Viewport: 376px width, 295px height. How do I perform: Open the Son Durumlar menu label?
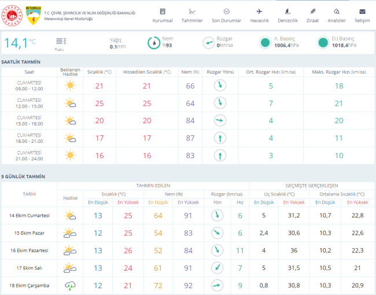[x=227, y=21]
